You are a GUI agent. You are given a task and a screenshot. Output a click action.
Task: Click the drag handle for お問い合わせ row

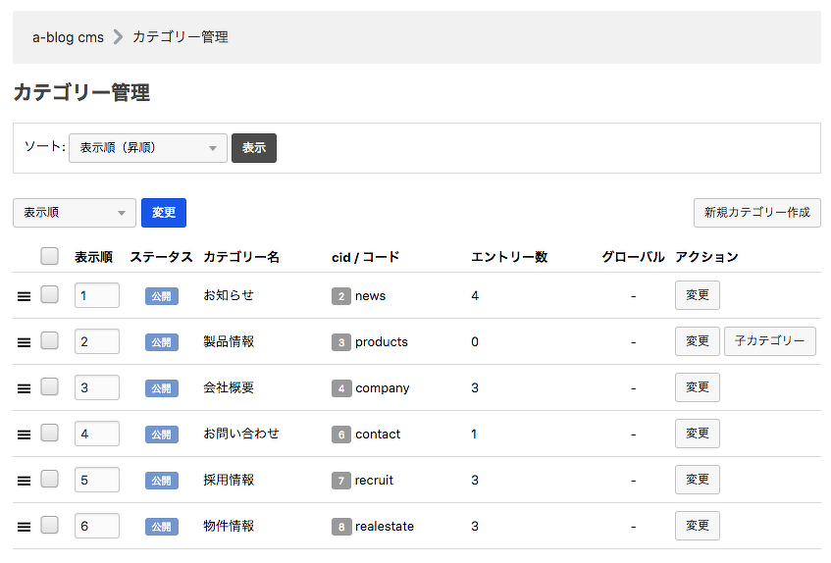pos(25,435)
